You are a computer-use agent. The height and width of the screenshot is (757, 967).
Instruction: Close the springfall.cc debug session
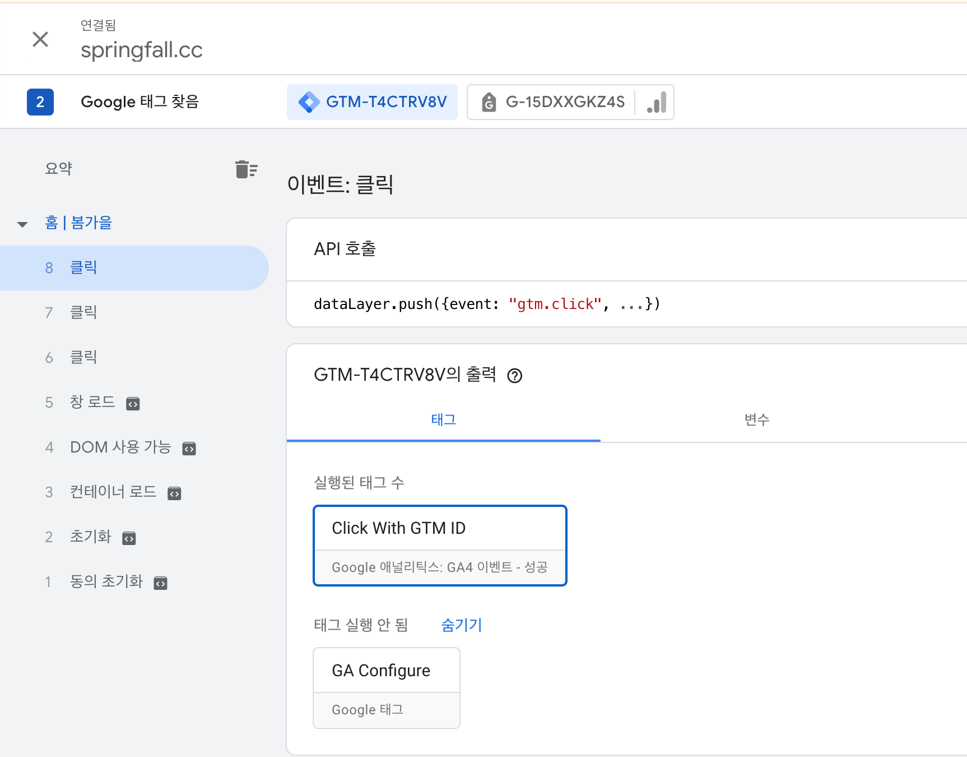click(x=40, y=39)
